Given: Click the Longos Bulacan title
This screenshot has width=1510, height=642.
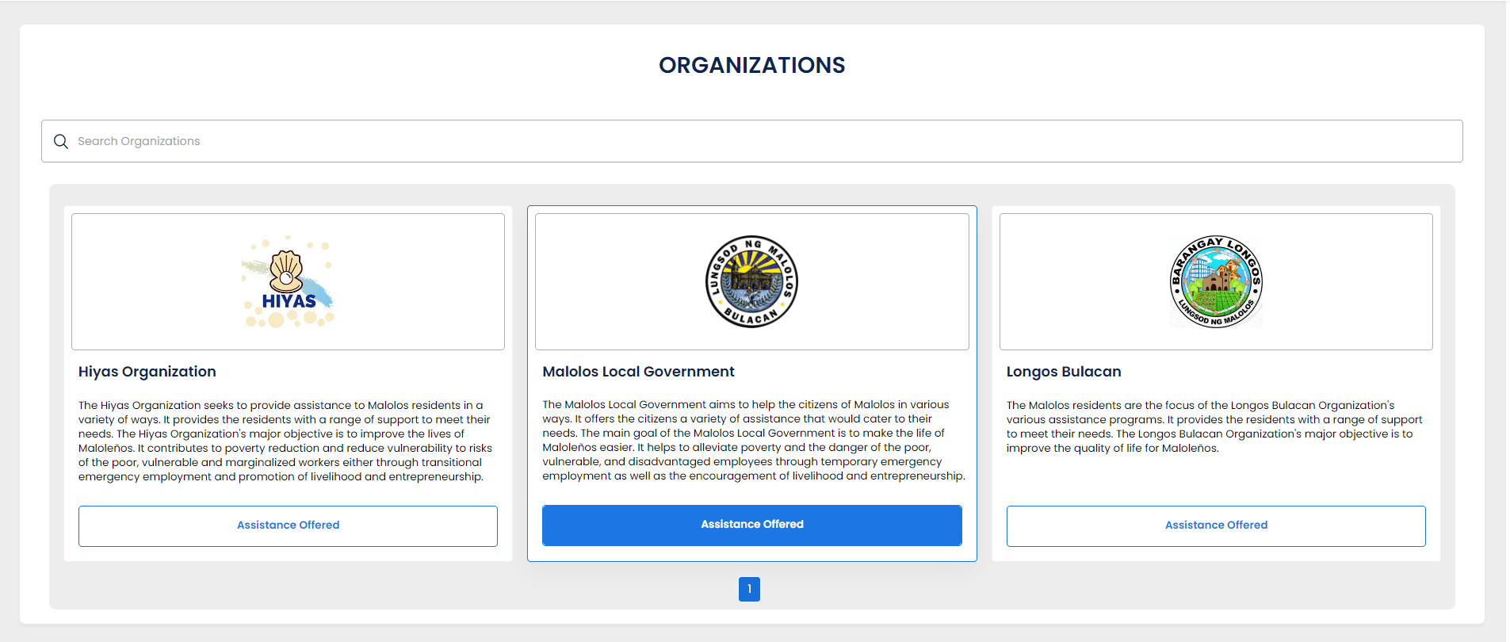Looking at the screenshot, I should click(1064, 372).
